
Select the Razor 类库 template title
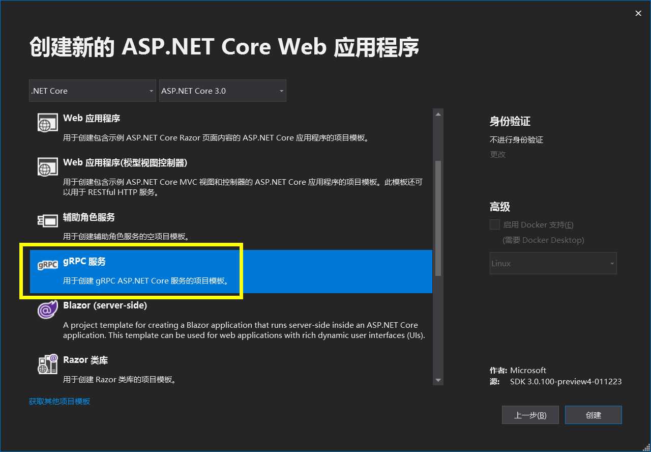tap(85, 360)
